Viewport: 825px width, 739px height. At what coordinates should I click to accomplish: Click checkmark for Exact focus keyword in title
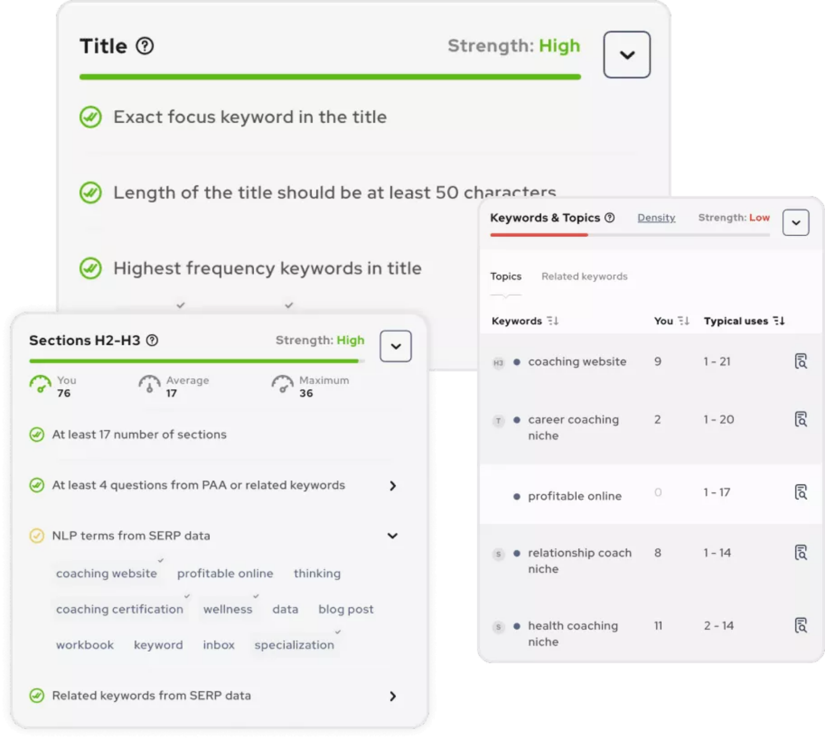tap(90, 117)
